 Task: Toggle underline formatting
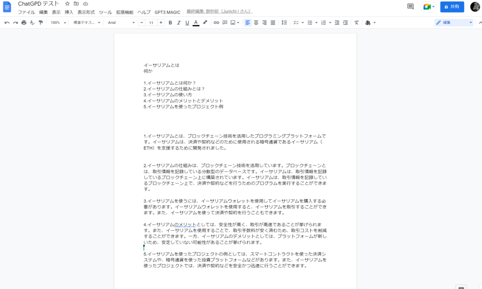click(187, 23)
